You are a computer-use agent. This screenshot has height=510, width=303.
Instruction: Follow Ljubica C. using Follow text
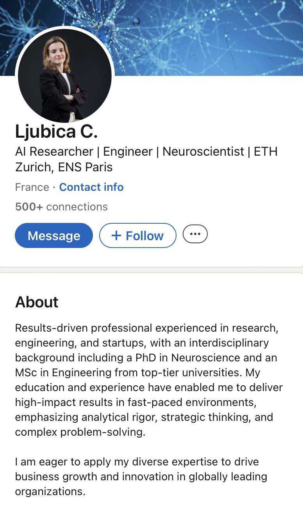coord(144,235)
